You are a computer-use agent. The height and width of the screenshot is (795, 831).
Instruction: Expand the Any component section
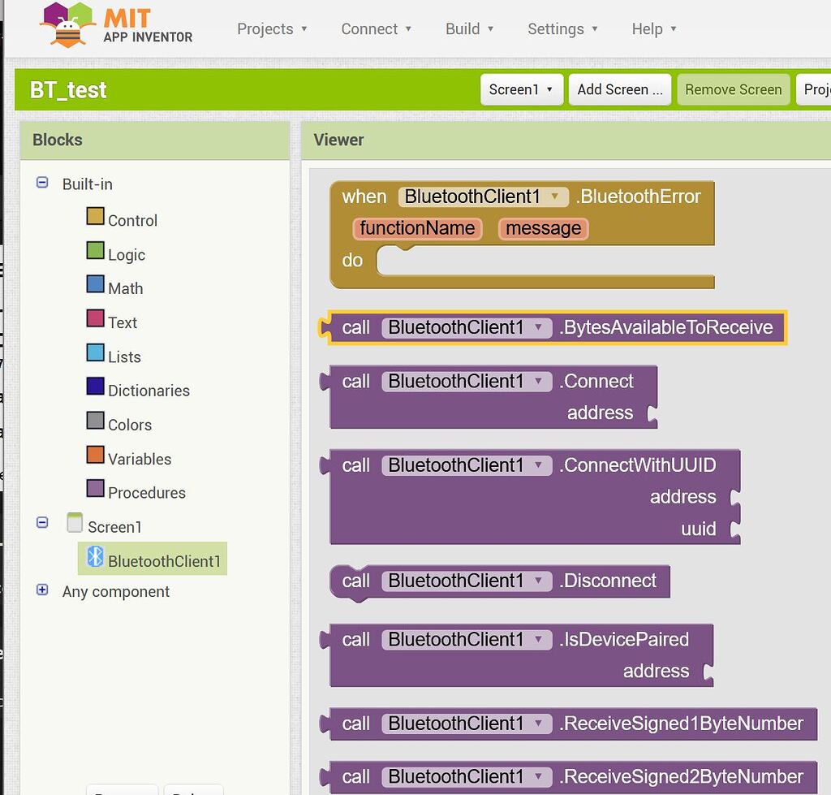[42, 590]
